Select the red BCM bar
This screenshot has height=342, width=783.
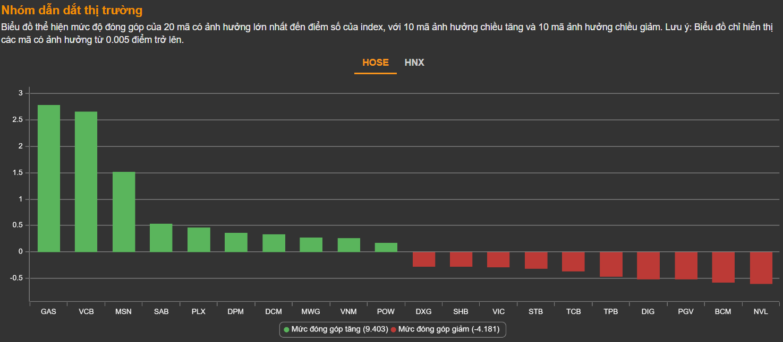coord(723,267)
